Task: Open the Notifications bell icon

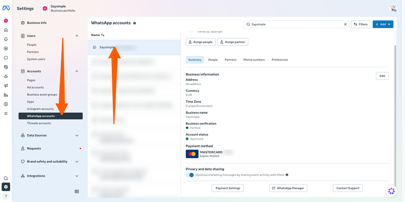Action: tap(6, 39)
